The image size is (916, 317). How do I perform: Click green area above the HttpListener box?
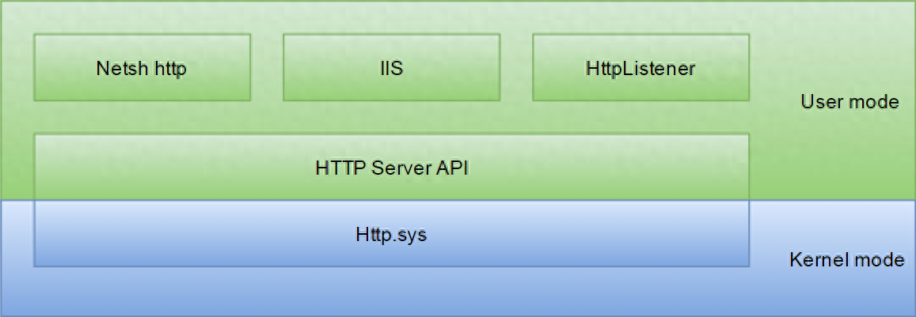pos(640,17)
